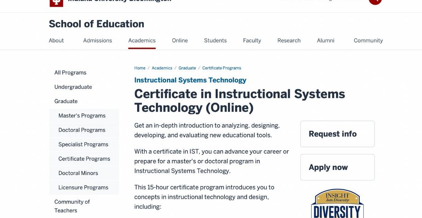Click the Certificate Programs breadcrumb link
The image size is (422, 218).
(x=222, y=68)
